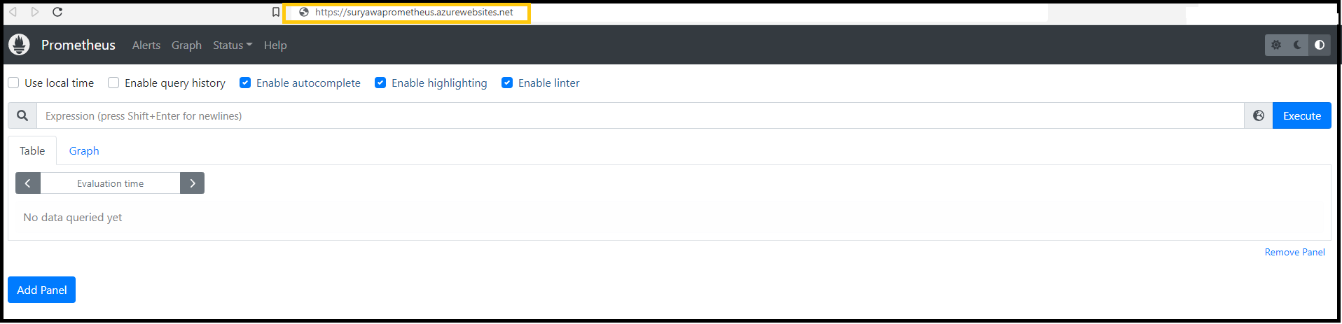Click the Remove Panel link

tap(1294, 252)
